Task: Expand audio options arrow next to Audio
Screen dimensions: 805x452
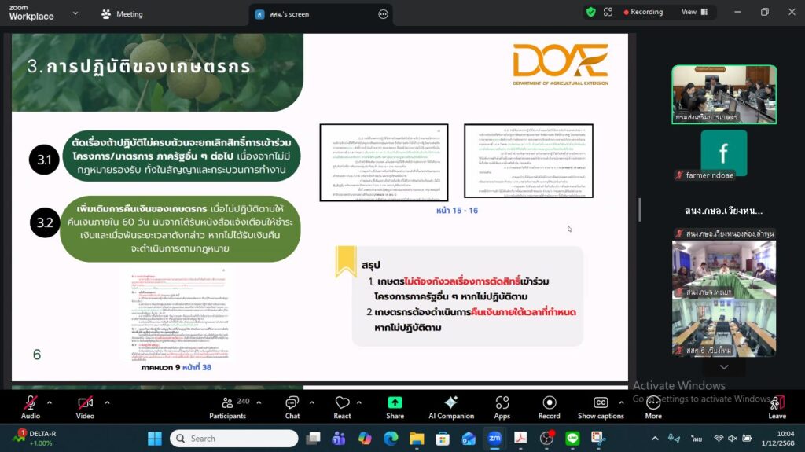Action: coord(50,402)
